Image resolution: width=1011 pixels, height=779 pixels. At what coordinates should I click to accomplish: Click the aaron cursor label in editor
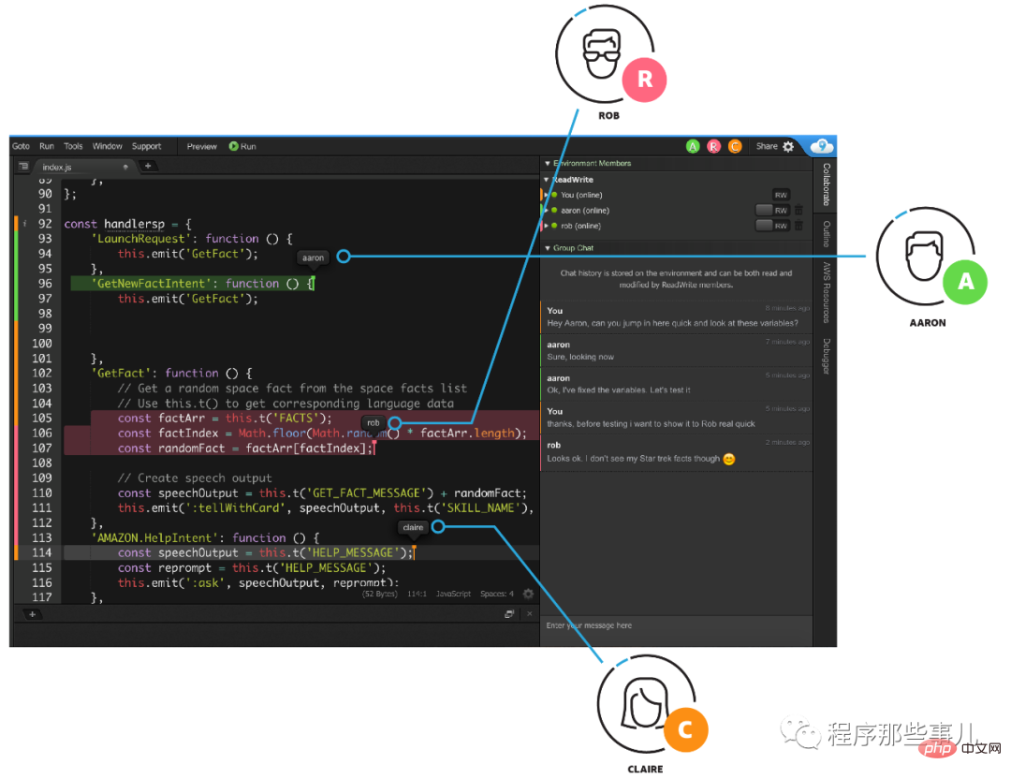(x=314, y=257)
